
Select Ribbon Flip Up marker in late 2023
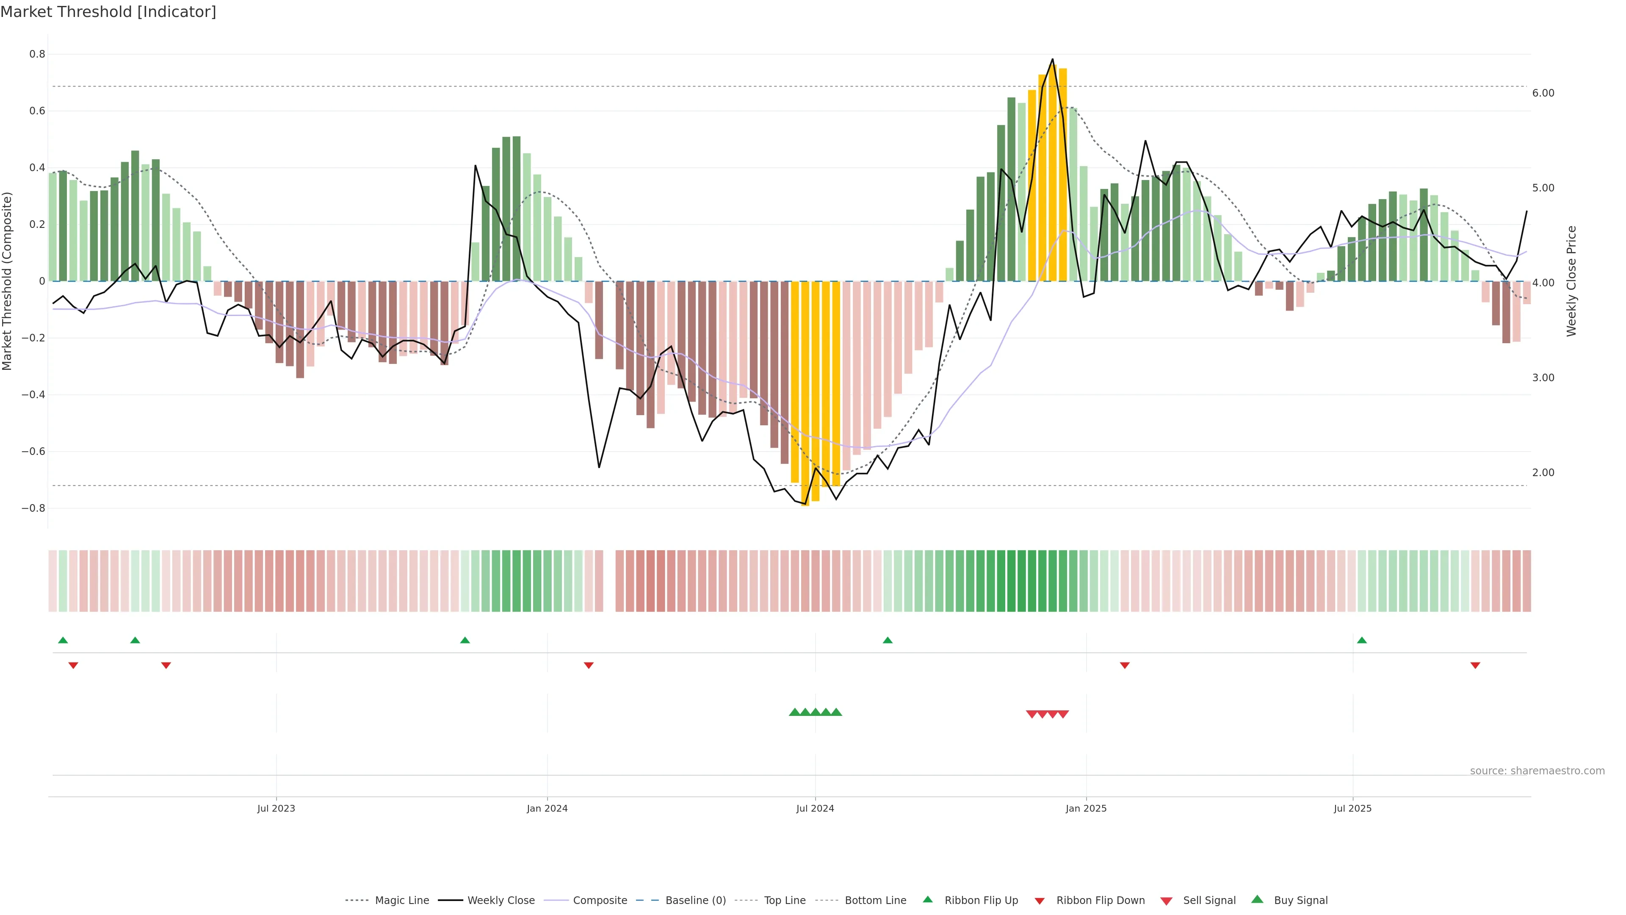click(465, 640)
